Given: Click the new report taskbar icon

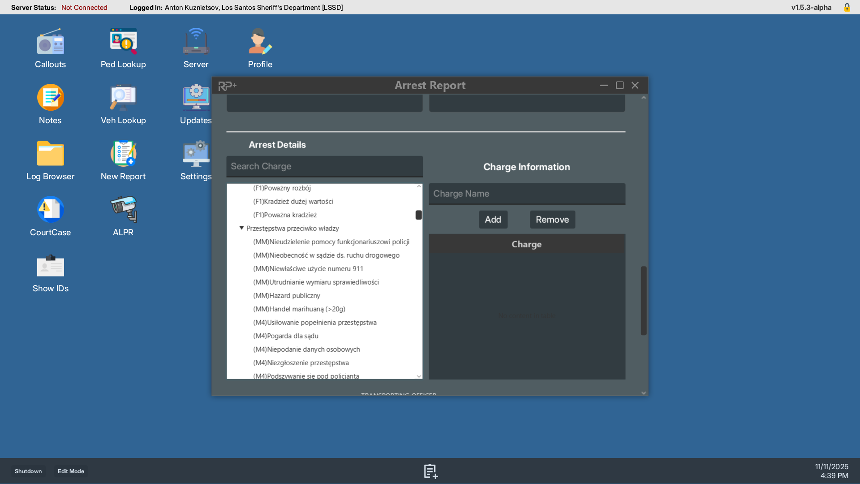Looking at the screenshot, I should point(430,471).
